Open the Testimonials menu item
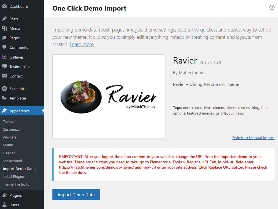The height and width of the screenshot is (209, 278). (x=20, y=67)
